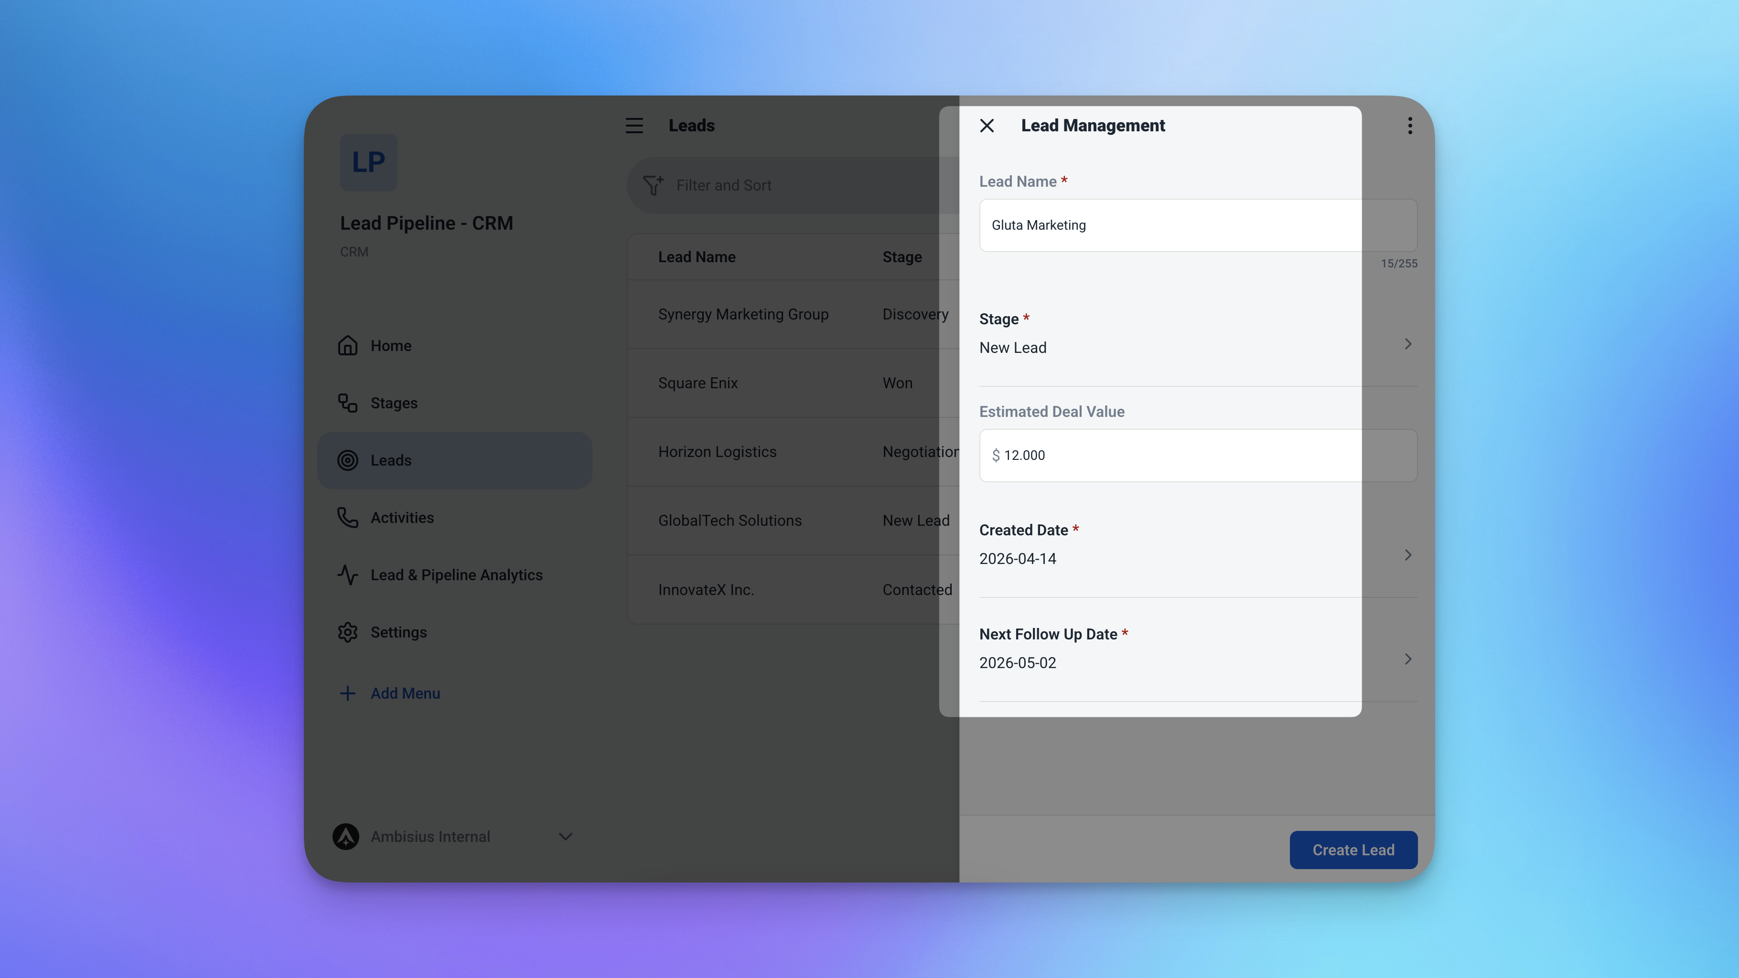Expand the Stage selector chevron

click(x=1407, y=344)
